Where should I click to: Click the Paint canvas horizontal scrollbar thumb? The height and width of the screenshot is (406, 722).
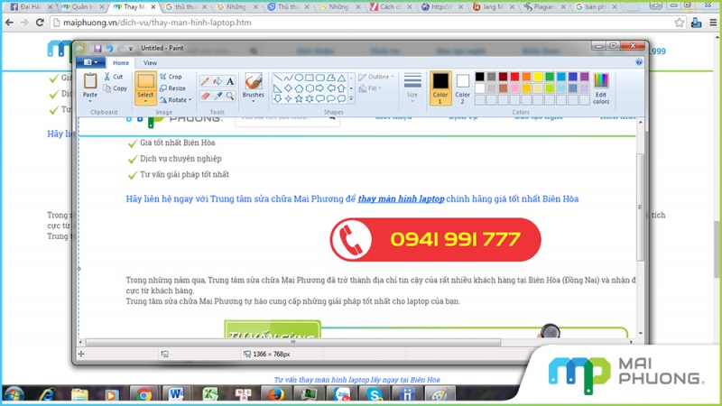(292, 342)
